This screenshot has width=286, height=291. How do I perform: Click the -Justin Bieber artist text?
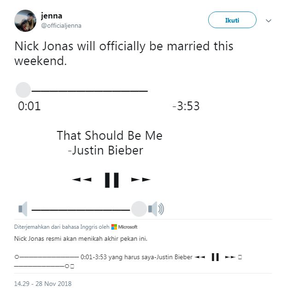[x=105, y=151]
